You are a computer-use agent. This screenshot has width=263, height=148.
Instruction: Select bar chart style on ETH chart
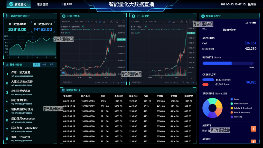[x=165, y=22]
